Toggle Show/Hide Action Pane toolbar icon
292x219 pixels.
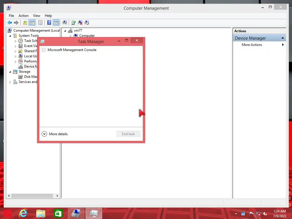[x=56, y=23]
